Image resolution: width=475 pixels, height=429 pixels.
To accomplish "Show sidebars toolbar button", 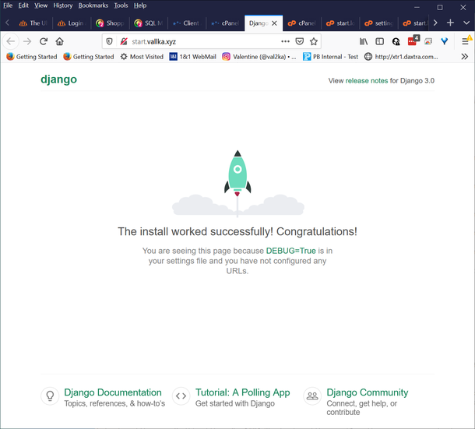I will 379,41.
